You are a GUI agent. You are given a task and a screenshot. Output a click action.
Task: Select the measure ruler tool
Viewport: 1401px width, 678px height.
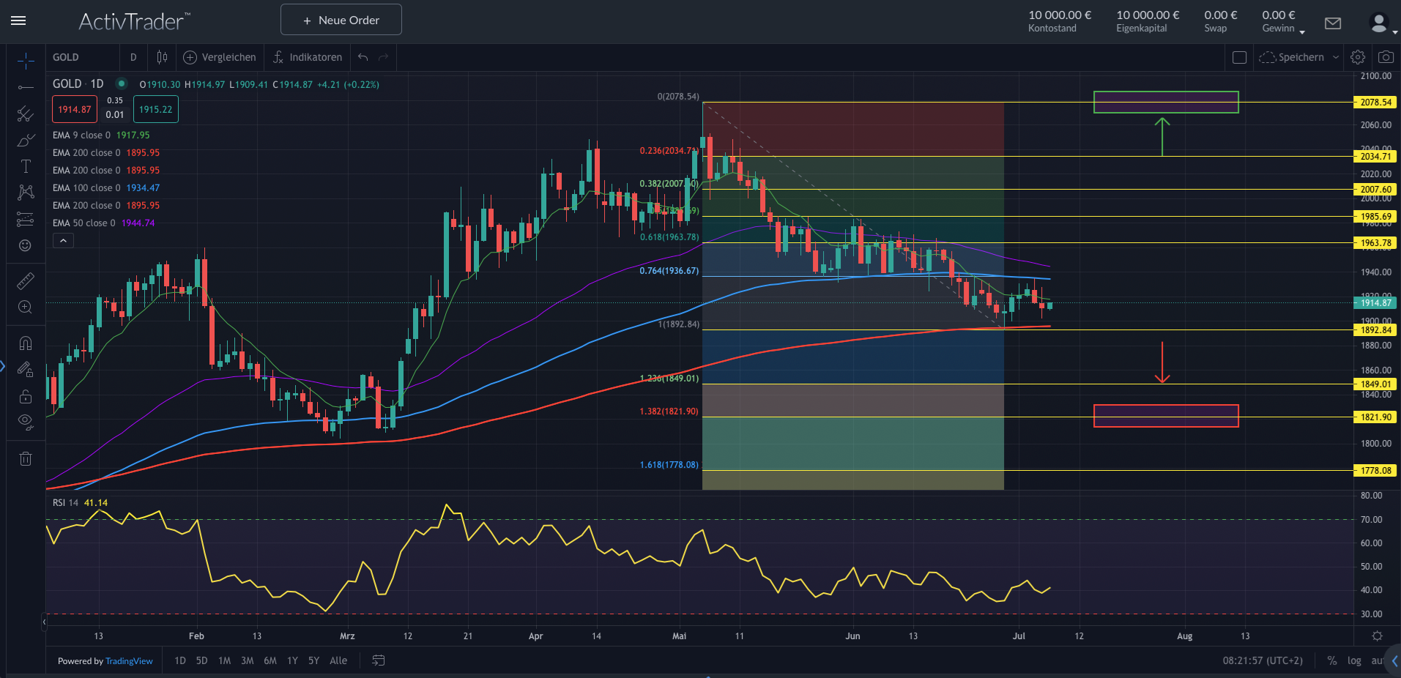[26, 280]
